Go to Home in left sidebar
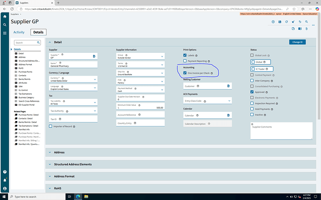This screenshot has width=321, height=200. (x=5, y=17)
